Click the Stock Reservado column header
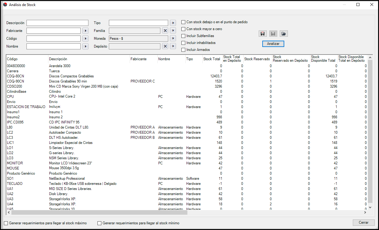 pos(257,59)
